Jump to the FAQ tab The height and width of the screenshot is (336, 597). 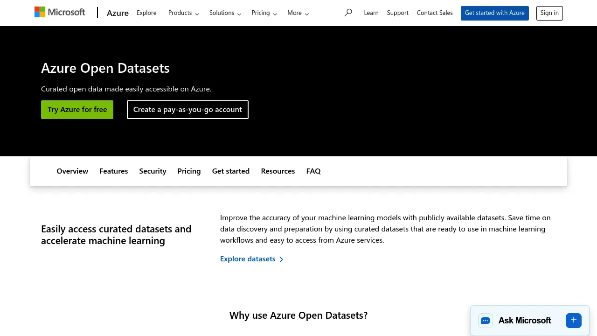[x=313, y=171]
